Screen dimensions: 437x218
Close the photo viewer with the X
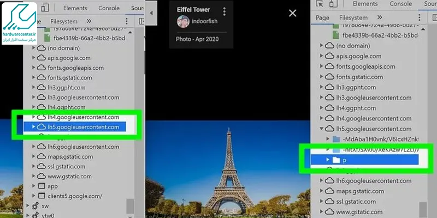293,14
